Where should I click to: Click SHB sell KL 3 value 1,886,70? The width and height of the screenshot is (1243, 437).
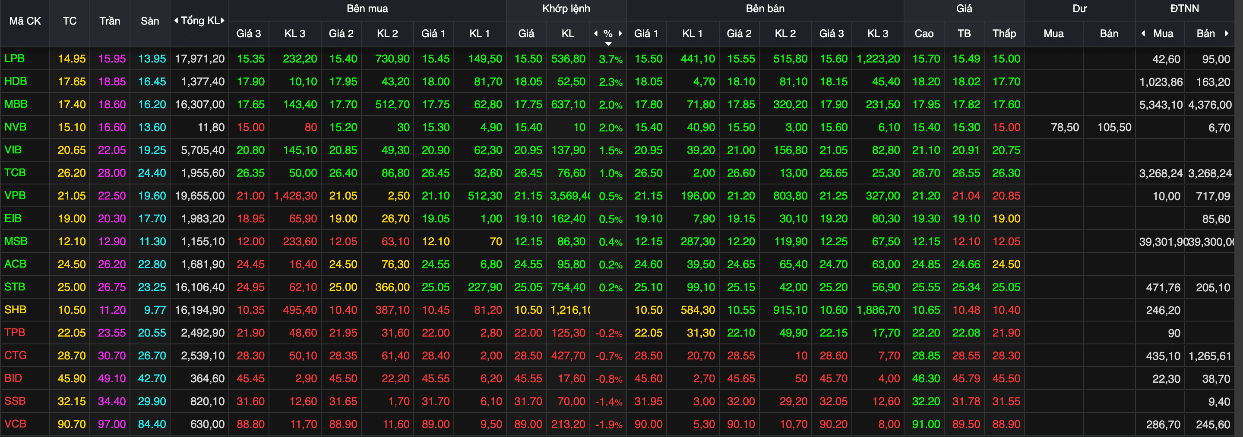(878, 310)
